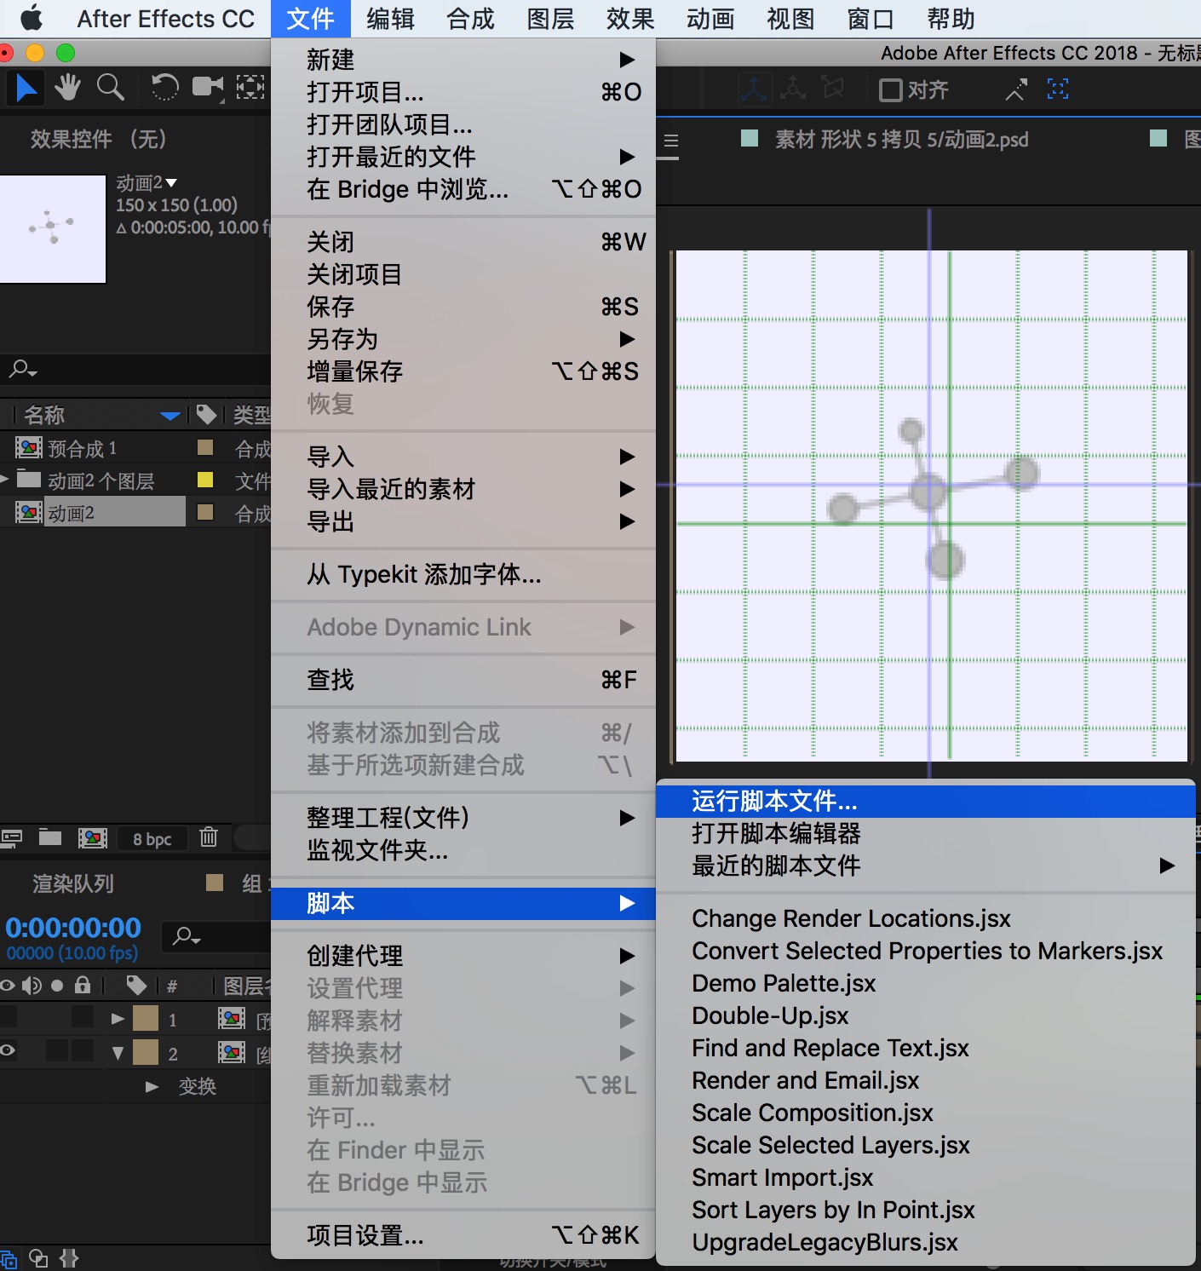Toggle the Transfer Controls pane icon
This screenshot has height=1271, width=1201.
pyautogui.click(x=38, y=1258)
